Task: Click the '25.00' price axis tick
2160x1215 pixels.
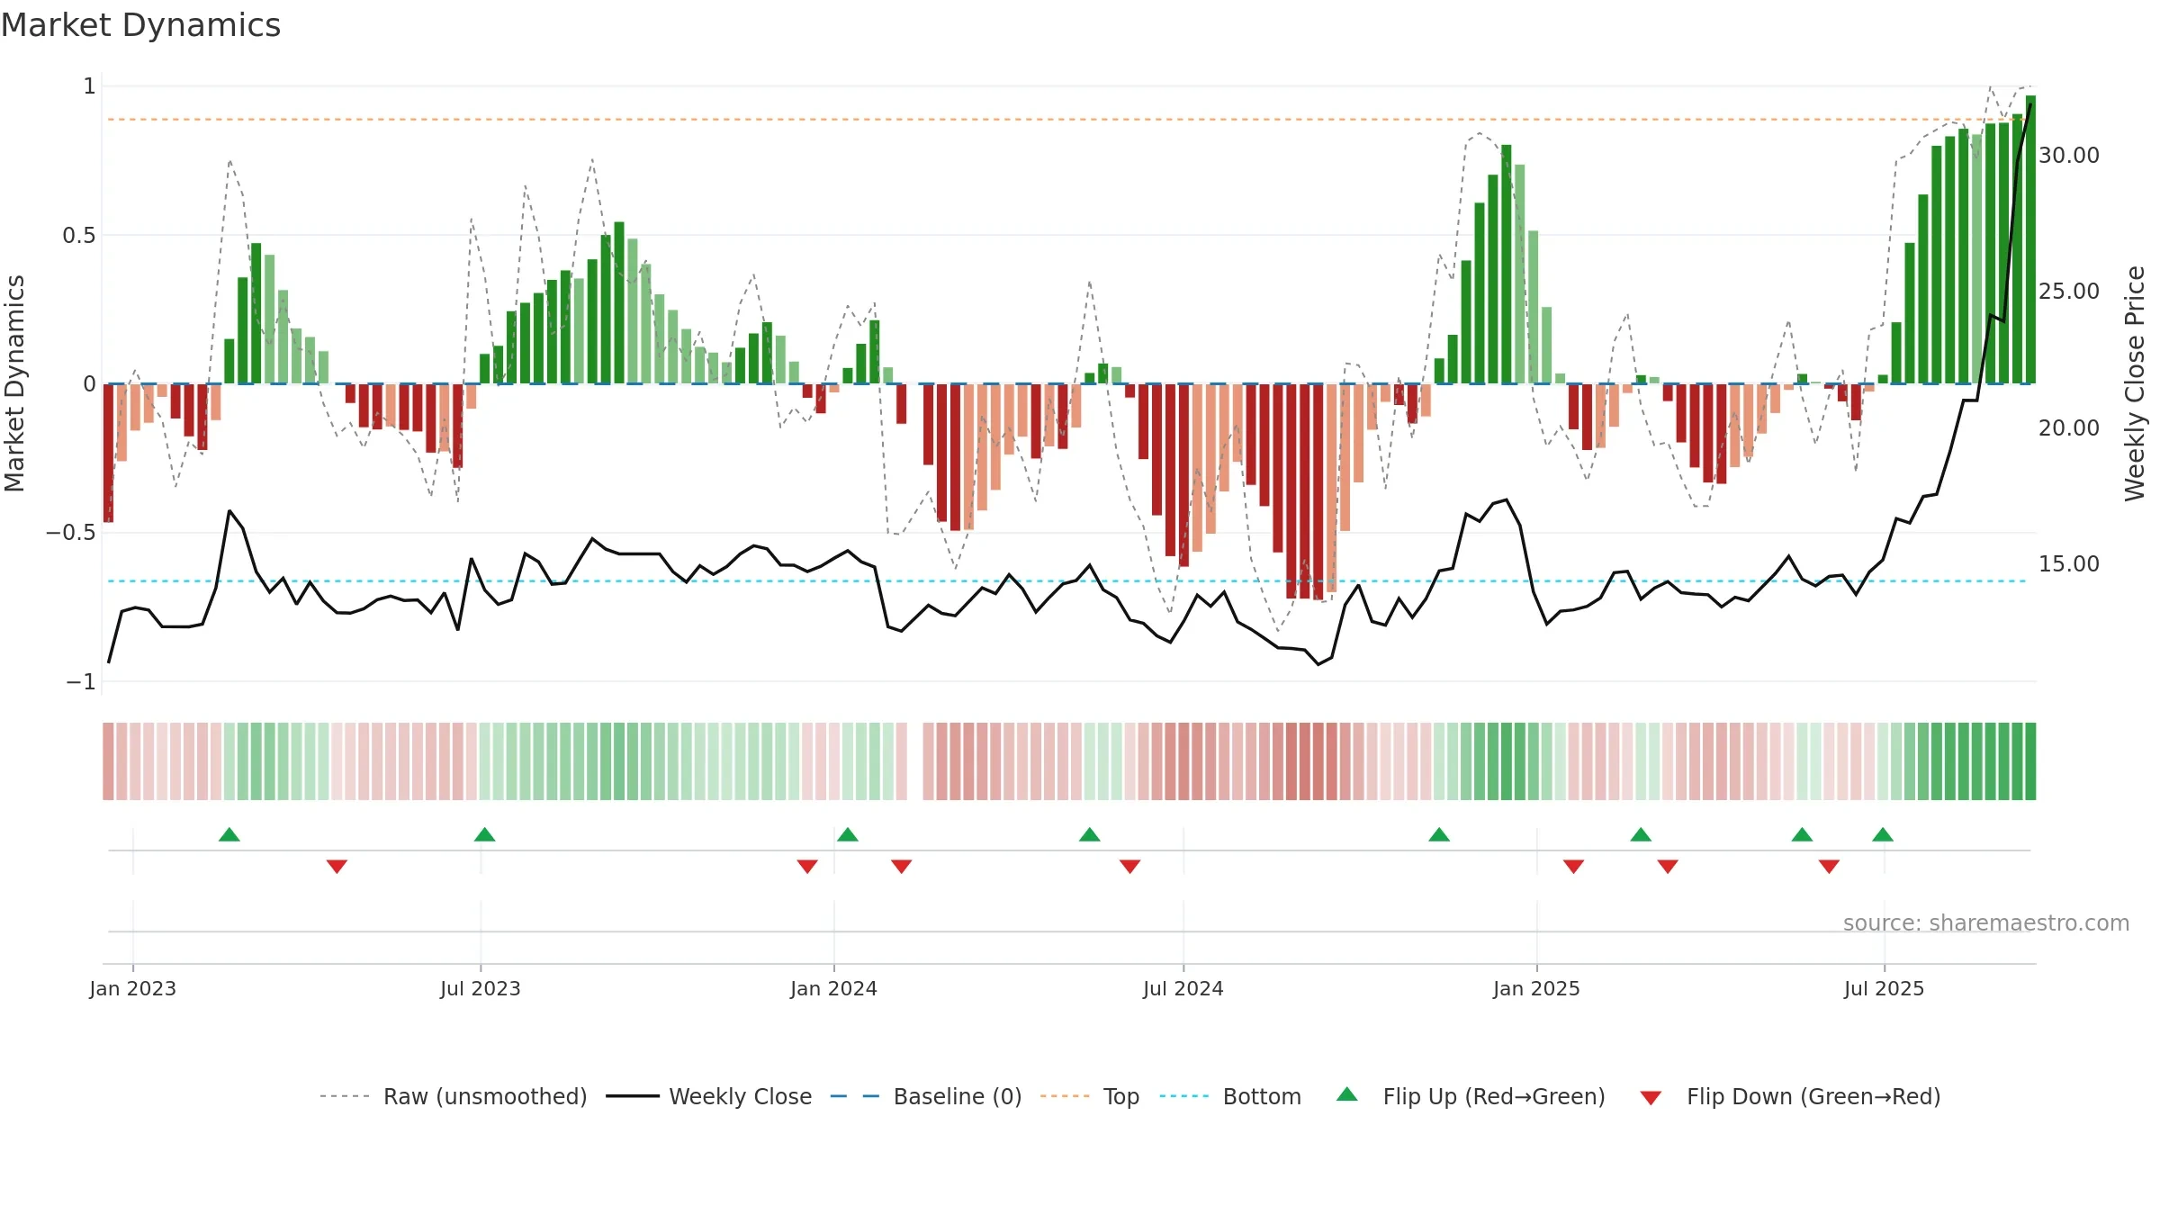Action: [x=2069, y=292]
